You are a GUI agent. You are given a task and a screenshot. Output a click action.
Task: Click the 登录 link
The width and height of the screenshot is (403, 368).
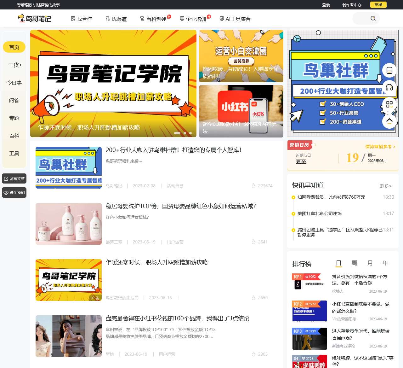tap(326, 5)
